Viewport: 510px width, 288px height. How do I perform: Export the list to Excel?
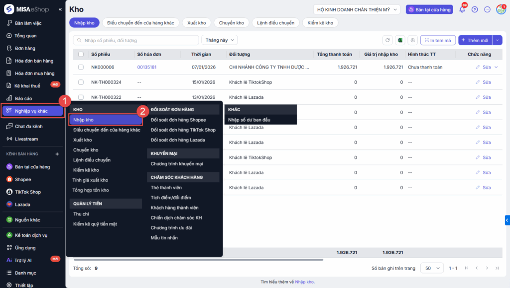pos(400,40)
